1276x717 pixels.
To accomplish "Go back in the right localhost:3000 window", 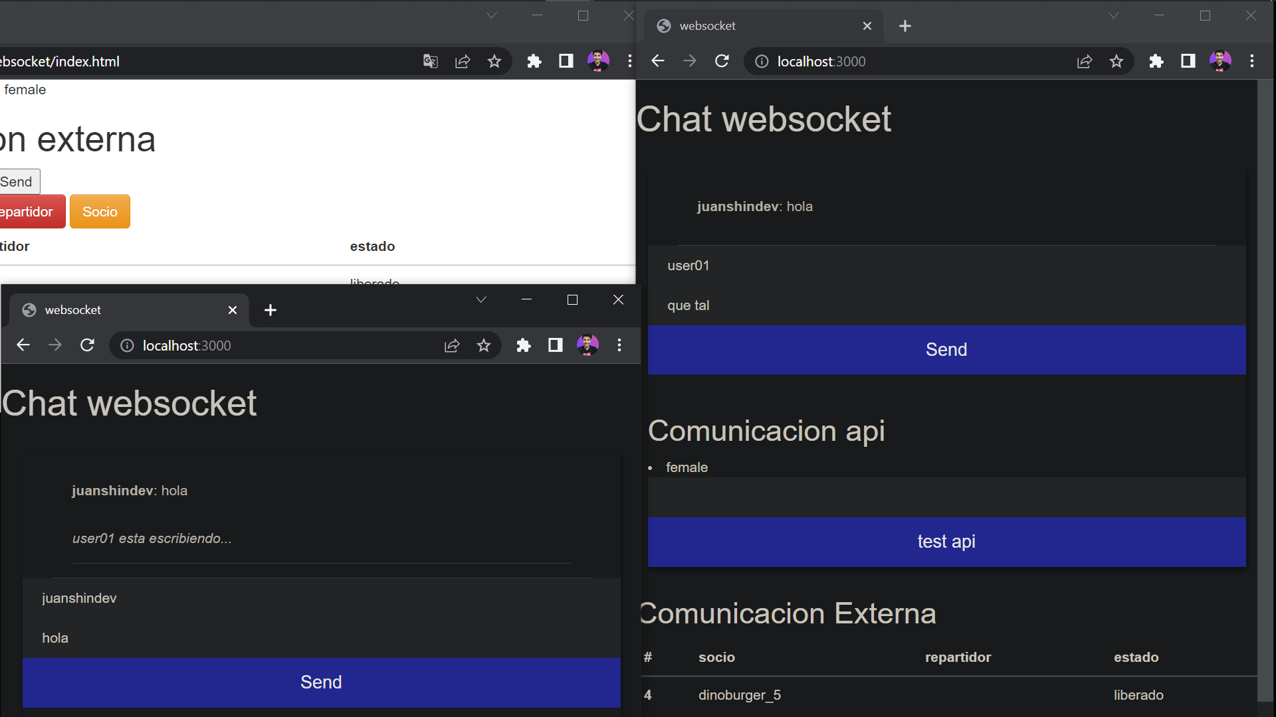I will (x=658, y=61).
